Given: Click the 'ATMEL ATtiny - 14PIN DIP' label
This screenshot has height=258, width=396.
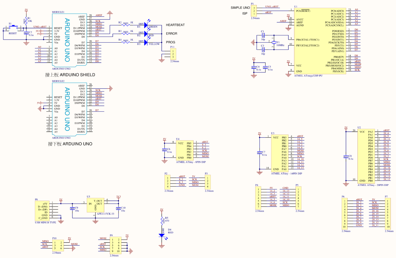Looking at the screenshot, I should [287, 174].
